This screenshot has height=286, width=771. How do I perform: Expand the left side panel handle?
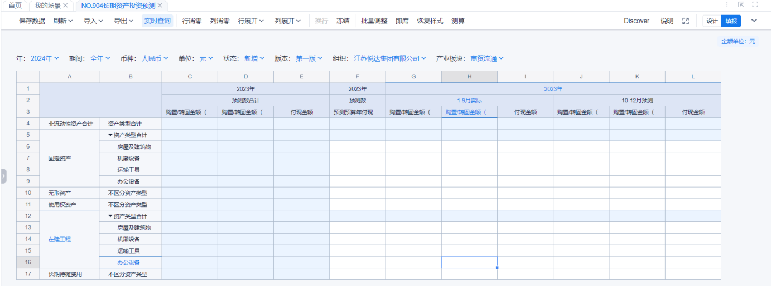pyautogui.click(x=3, y=176)
